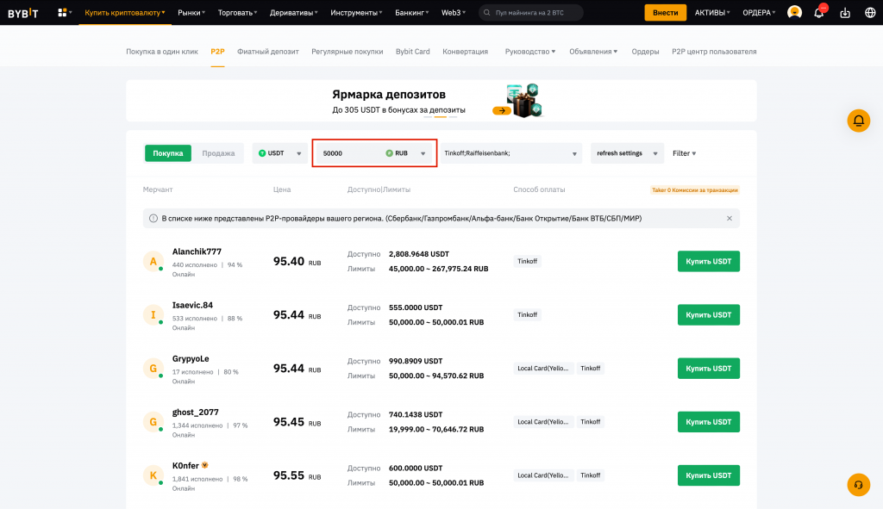Click the Ярмарка депозитов banner title
Screen dimensions: 883x509
(389, 95)
